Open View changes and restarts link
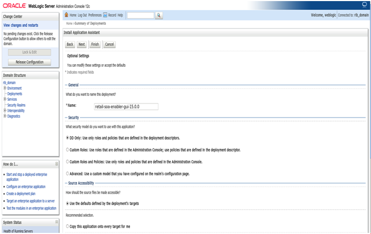Screen dimensions: 371x234 (x=21, y=25)
